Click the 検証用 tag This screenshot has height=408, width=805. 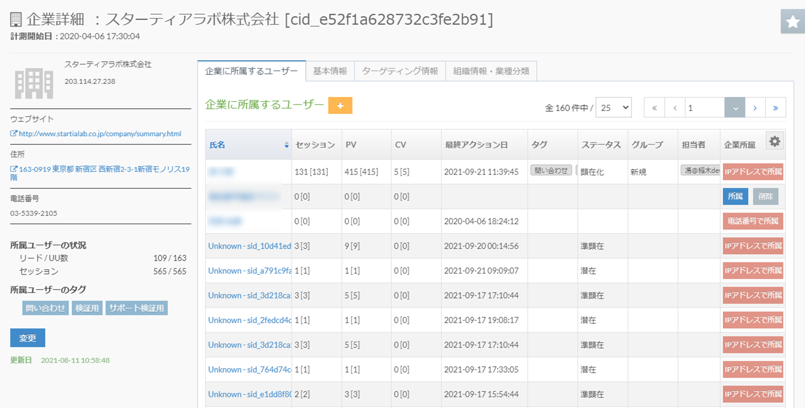(87, 308)
